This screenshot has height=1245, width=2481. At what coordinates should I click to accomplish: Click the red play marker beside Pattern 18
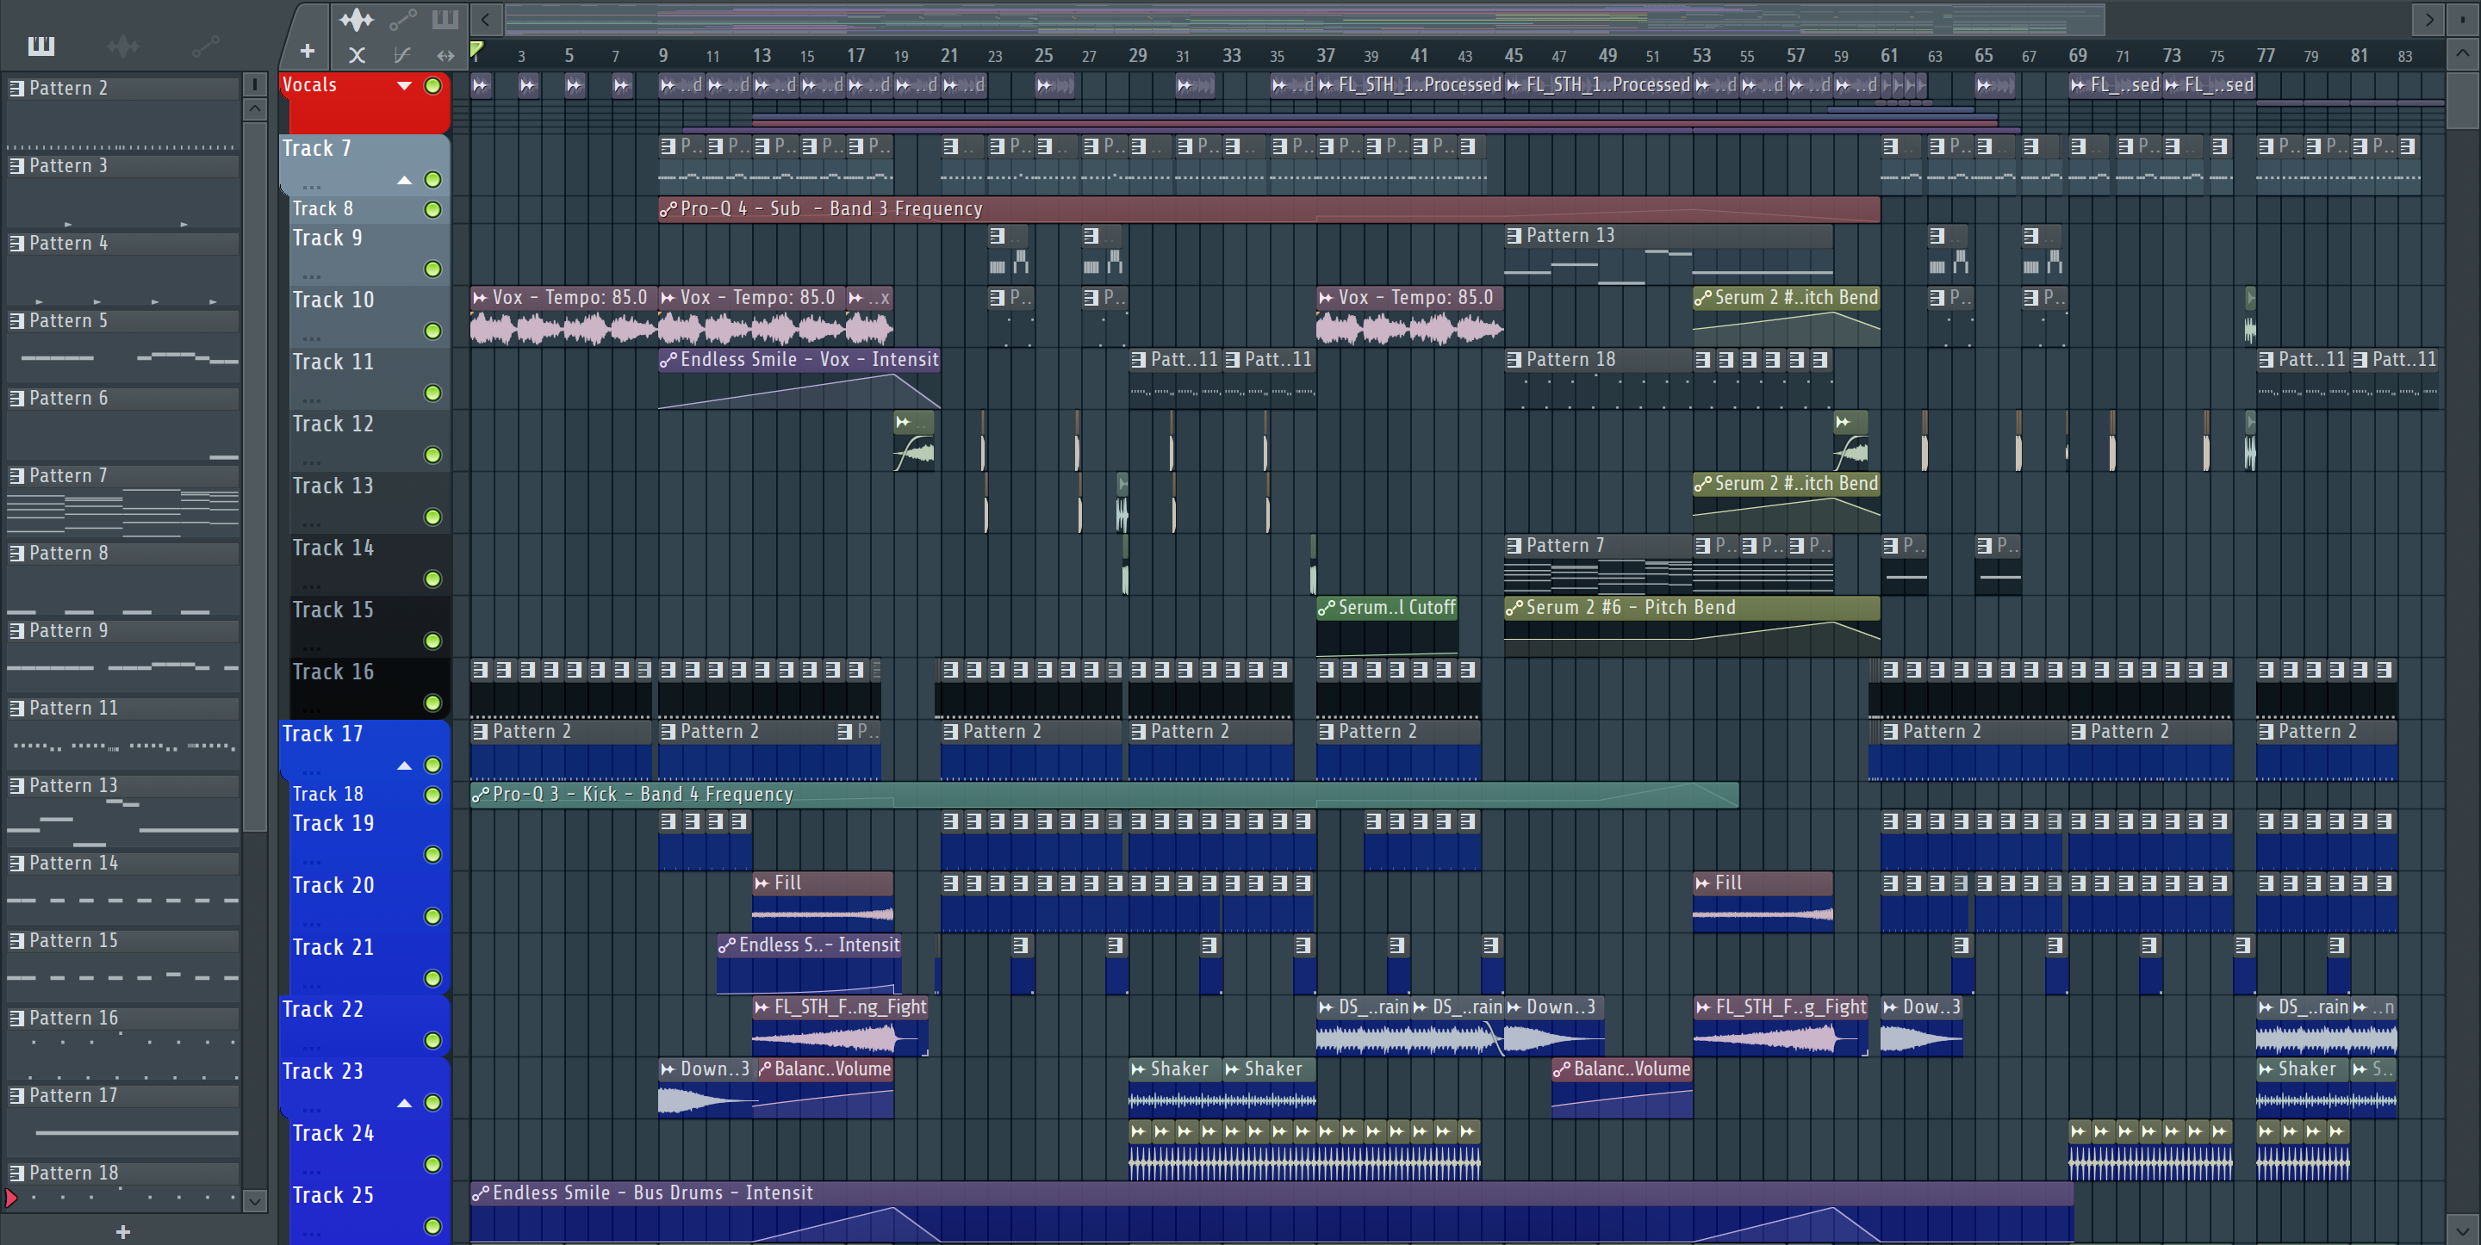(x=10, y=1198)
